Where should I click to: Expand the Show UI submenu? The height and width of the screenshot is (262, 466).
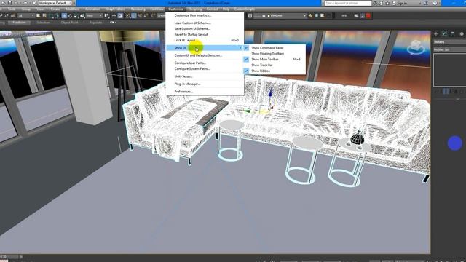205,48
